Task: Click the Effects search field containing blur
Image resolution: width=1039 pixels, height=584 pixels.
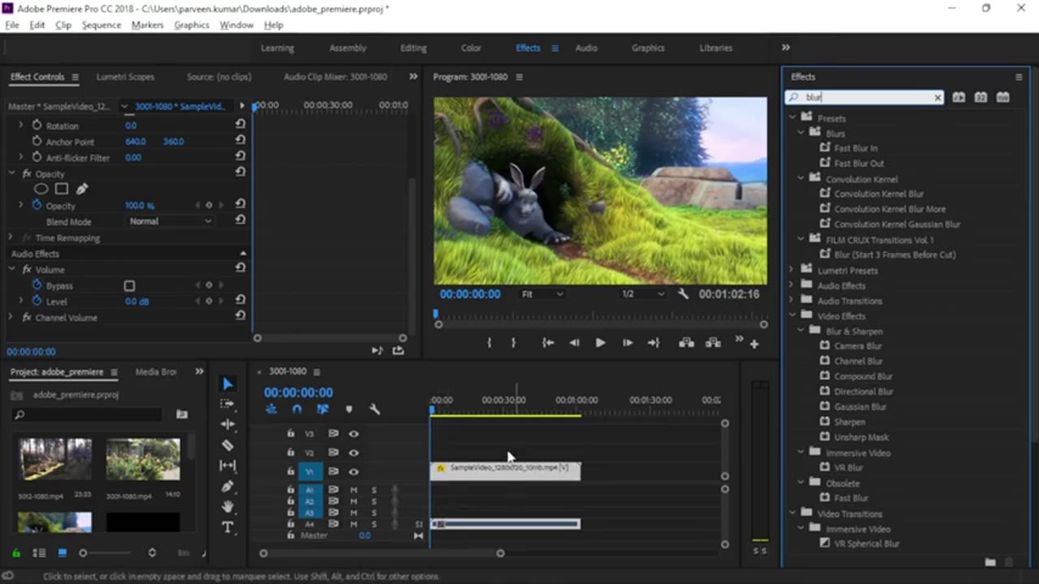Action: 866,97
